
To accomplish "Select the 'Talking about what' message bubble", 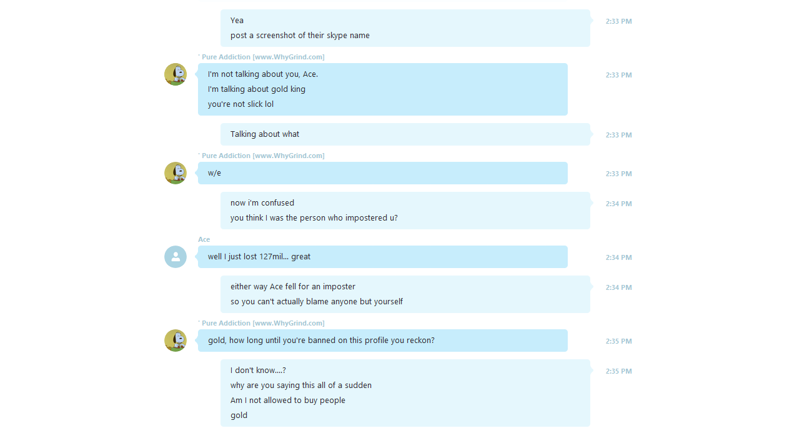I will click(405, 134).
